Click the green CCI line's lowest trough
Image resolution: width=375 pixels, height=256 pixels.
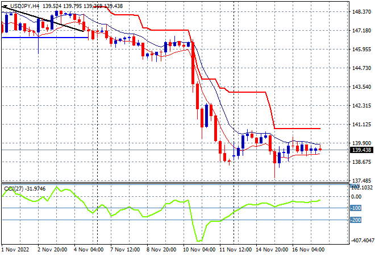(x=199, y=241)
